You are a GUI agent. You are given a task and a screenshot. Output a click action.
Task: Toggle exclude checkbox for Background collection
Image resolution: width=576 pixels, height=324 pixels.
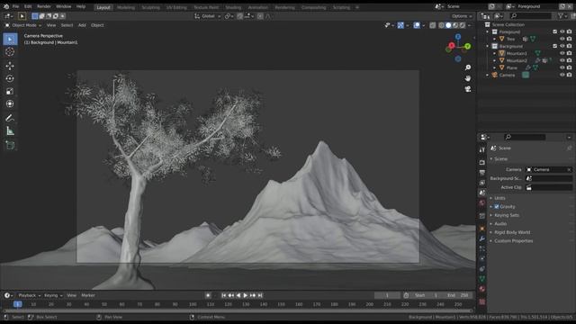555,46
